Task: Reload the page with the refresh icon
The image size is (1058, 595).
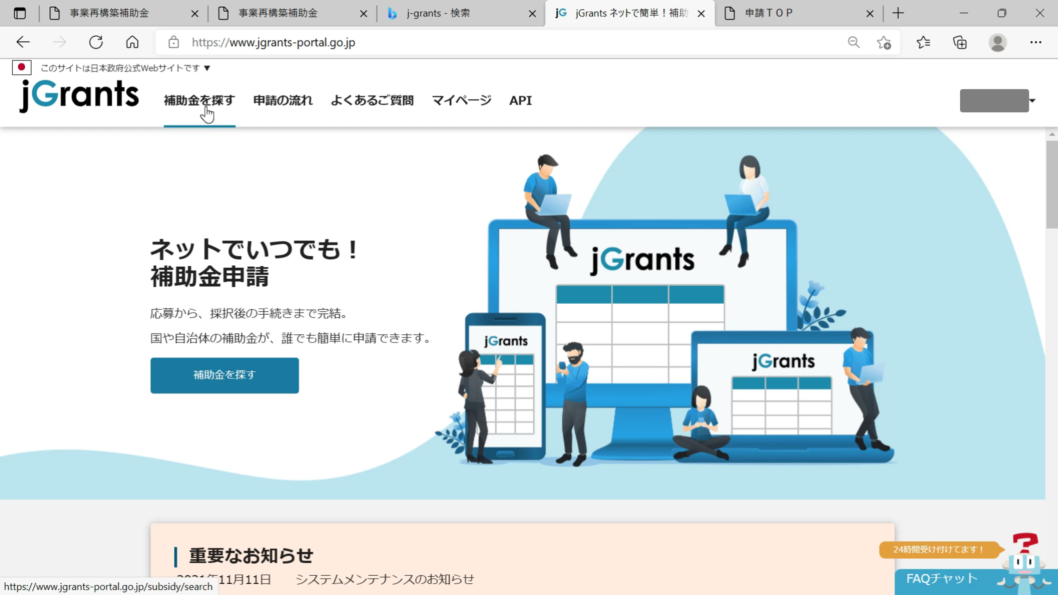Action: [96, 42]
